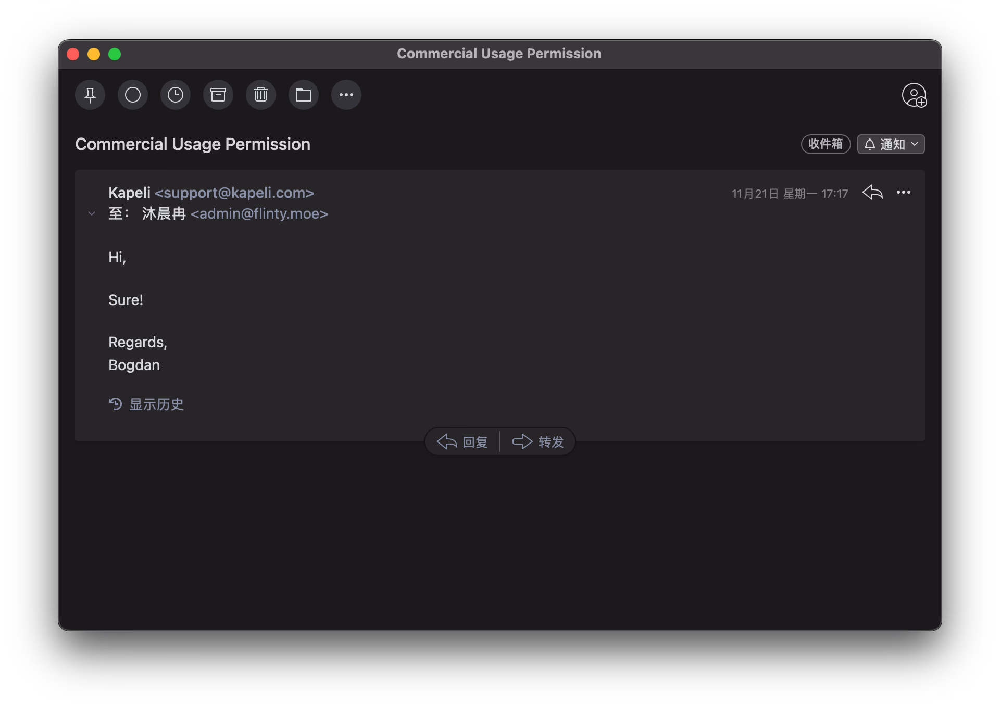
Task: Click the email subject heading text
Action: coord(193,144)
